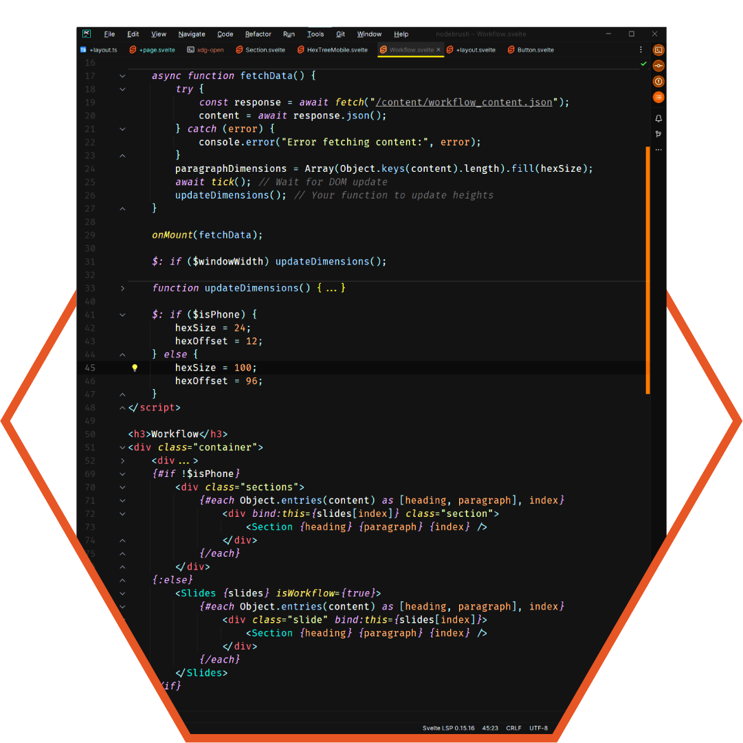Viewport: 743px width, 743px height.
Task: Click Svelte LSP 0.15.16 status widget
Action: pyautogui.click(x=448, y=728)
